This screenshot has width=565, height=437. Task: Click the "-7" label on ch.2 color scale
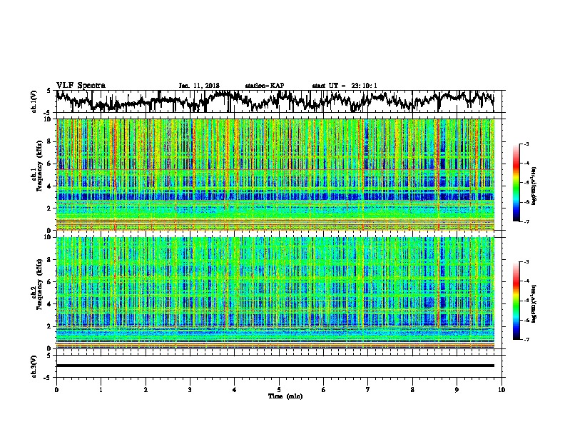526,339
